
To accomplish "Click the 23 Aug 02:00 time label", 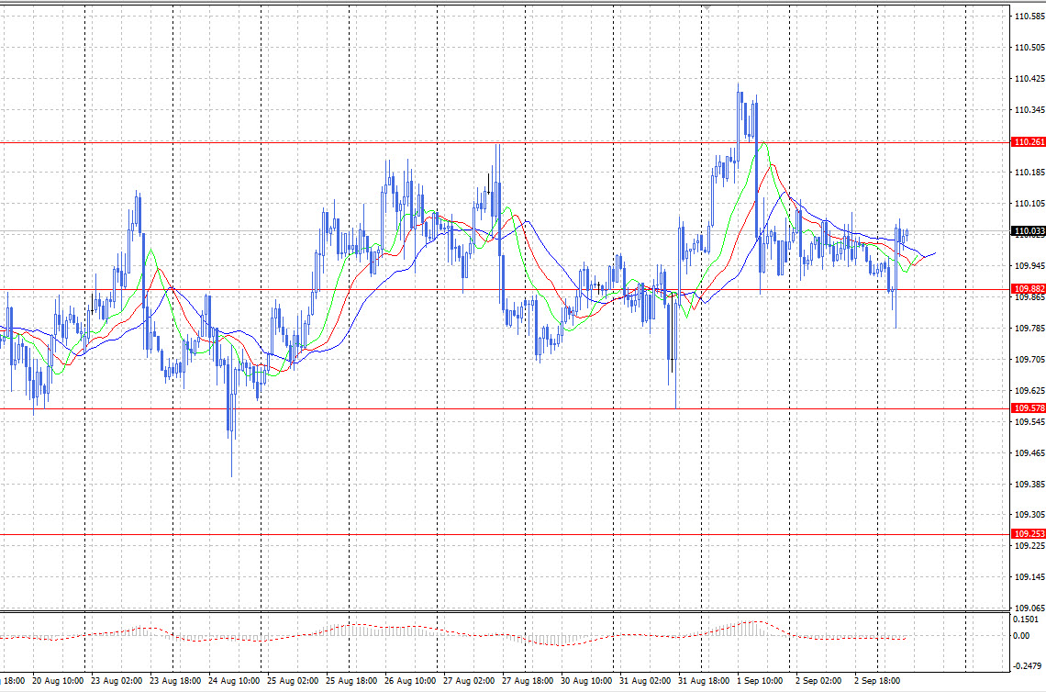I will pyautogui.click(x=117, y=681).
